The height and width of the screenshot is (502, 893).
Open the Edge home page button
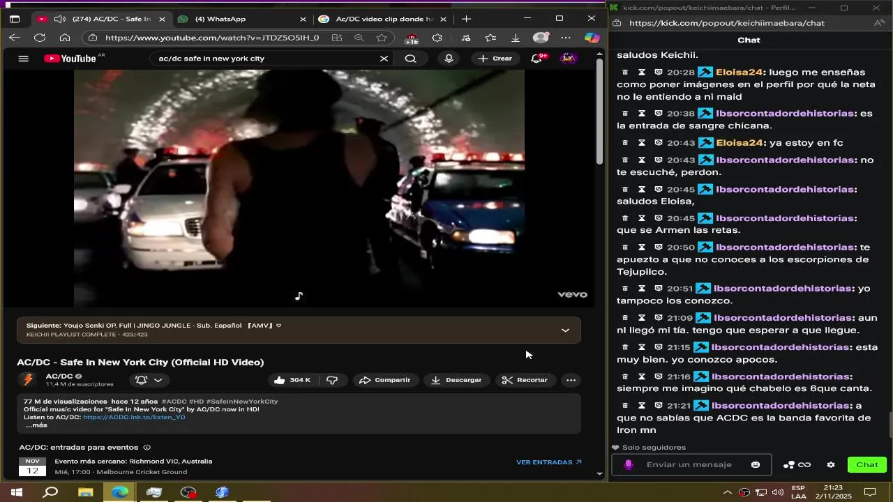pyautogui.click(x=65, y=38)
